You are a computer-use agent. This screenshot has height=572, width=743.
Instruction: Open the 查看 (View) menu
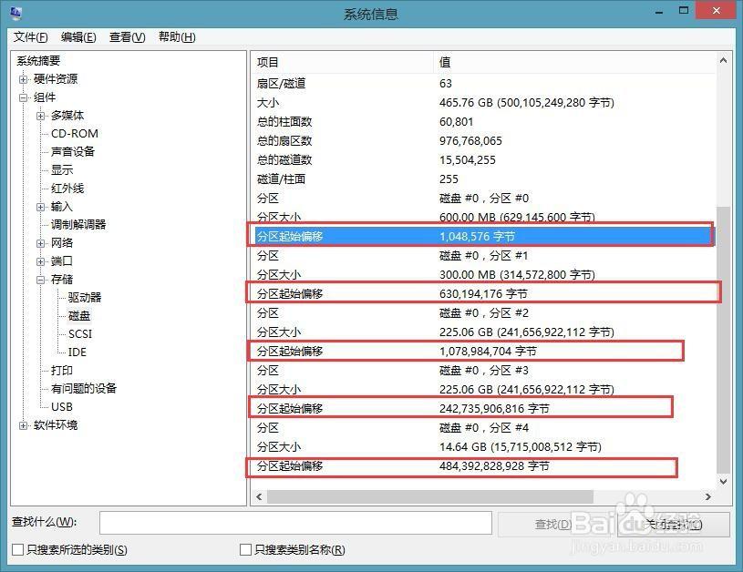click(127, 37)
